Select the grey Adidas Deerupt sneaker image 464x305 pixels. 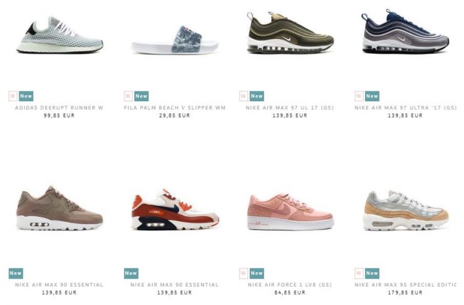[x=60, y=35]
